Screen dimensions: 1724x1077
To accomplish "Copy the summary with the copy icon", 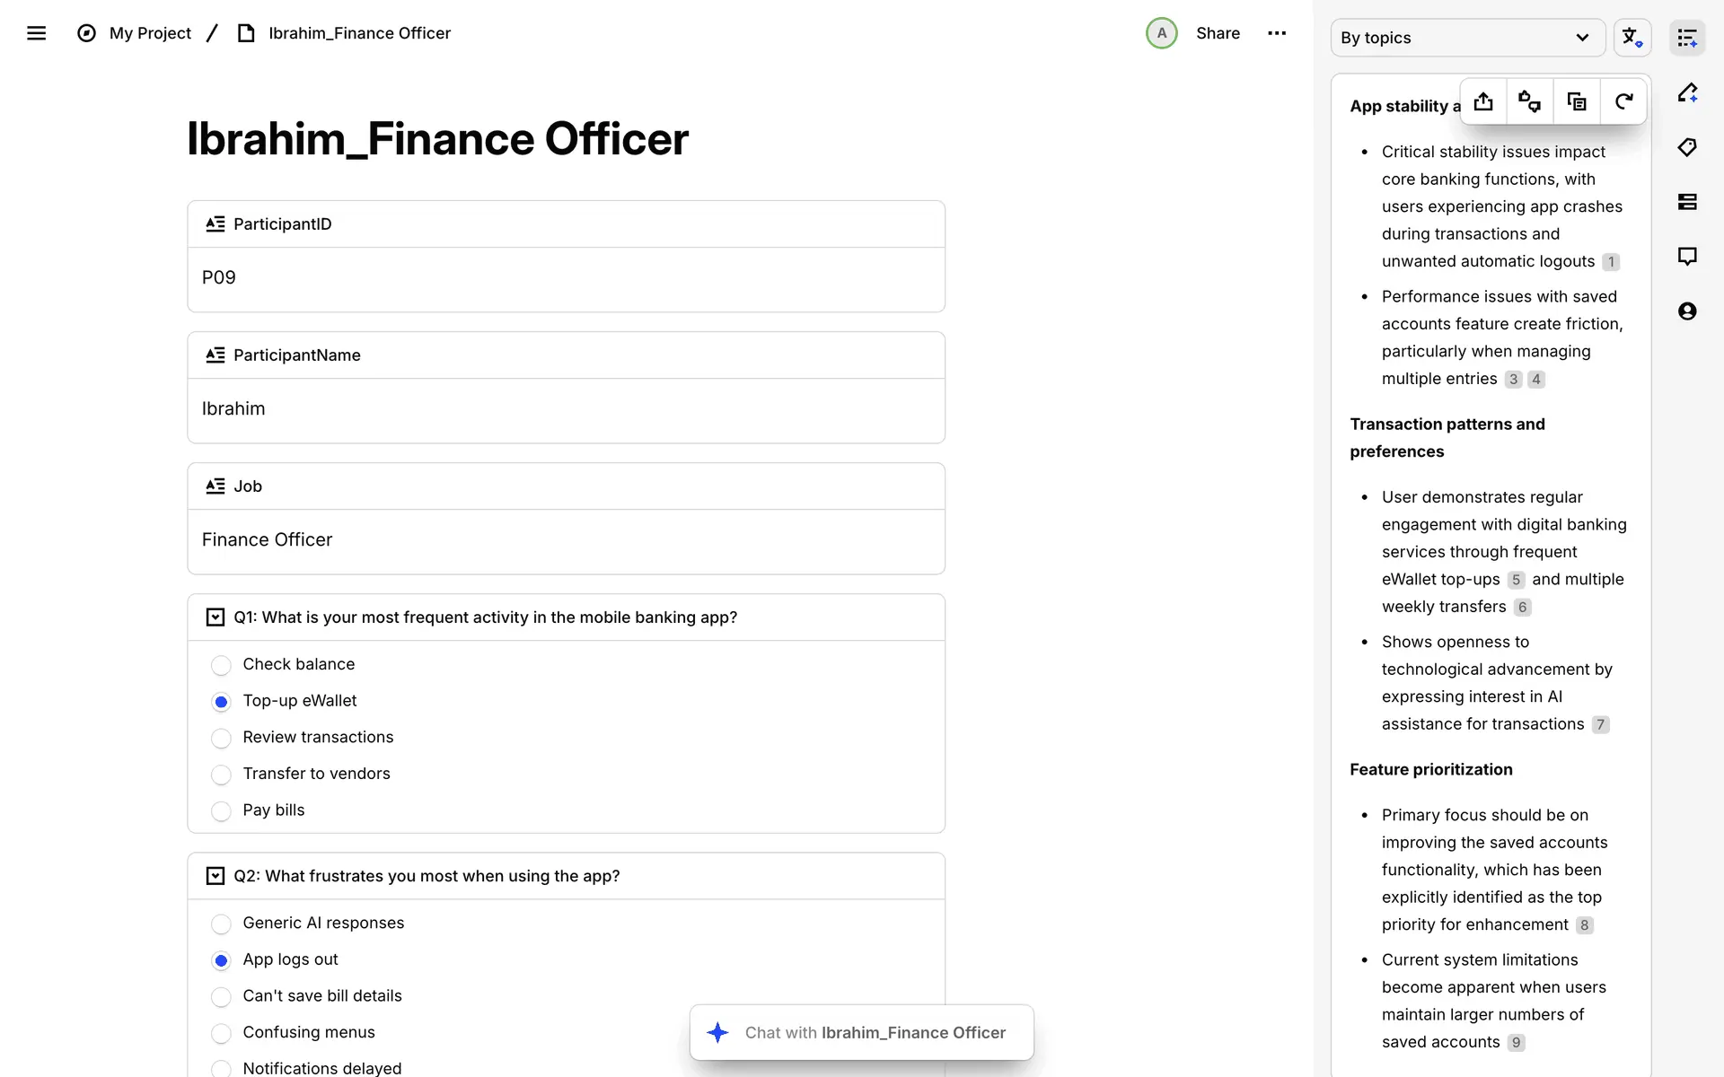I will 1577,101.
